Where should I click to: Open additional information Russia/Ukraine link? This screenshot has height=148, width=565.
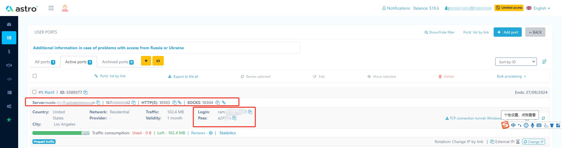108,48
